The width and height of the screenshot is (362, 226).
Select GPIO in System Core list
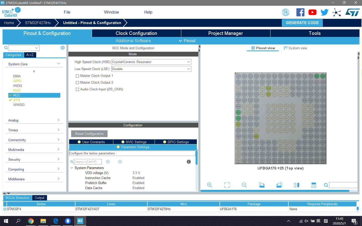(17, 81)
